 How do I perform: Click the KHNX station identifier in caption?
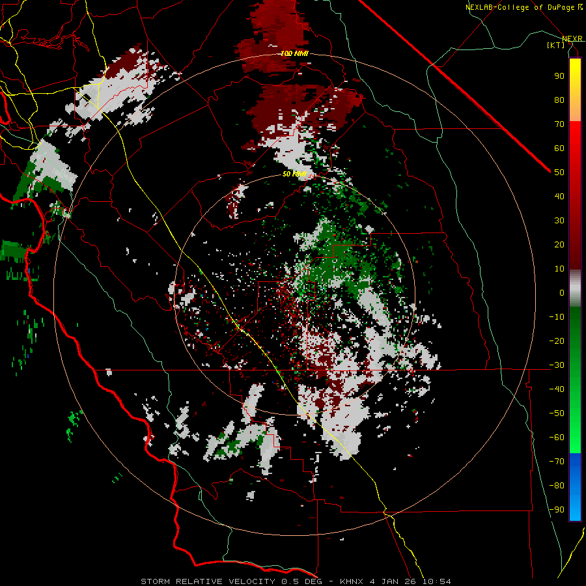coord(352,581)
